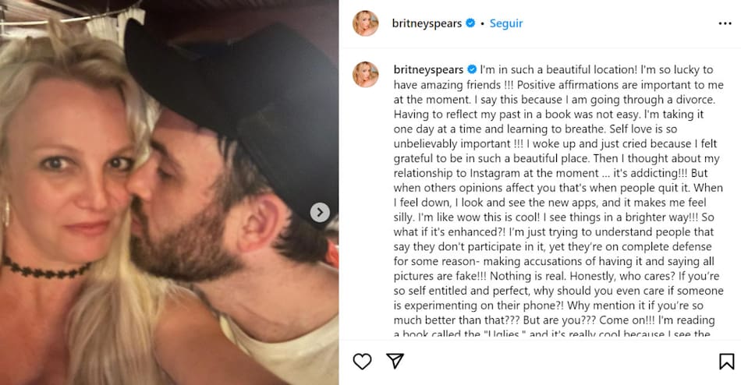Open britneyspears profile from the header username
This screenshot has height=385, width=741.
427,23
